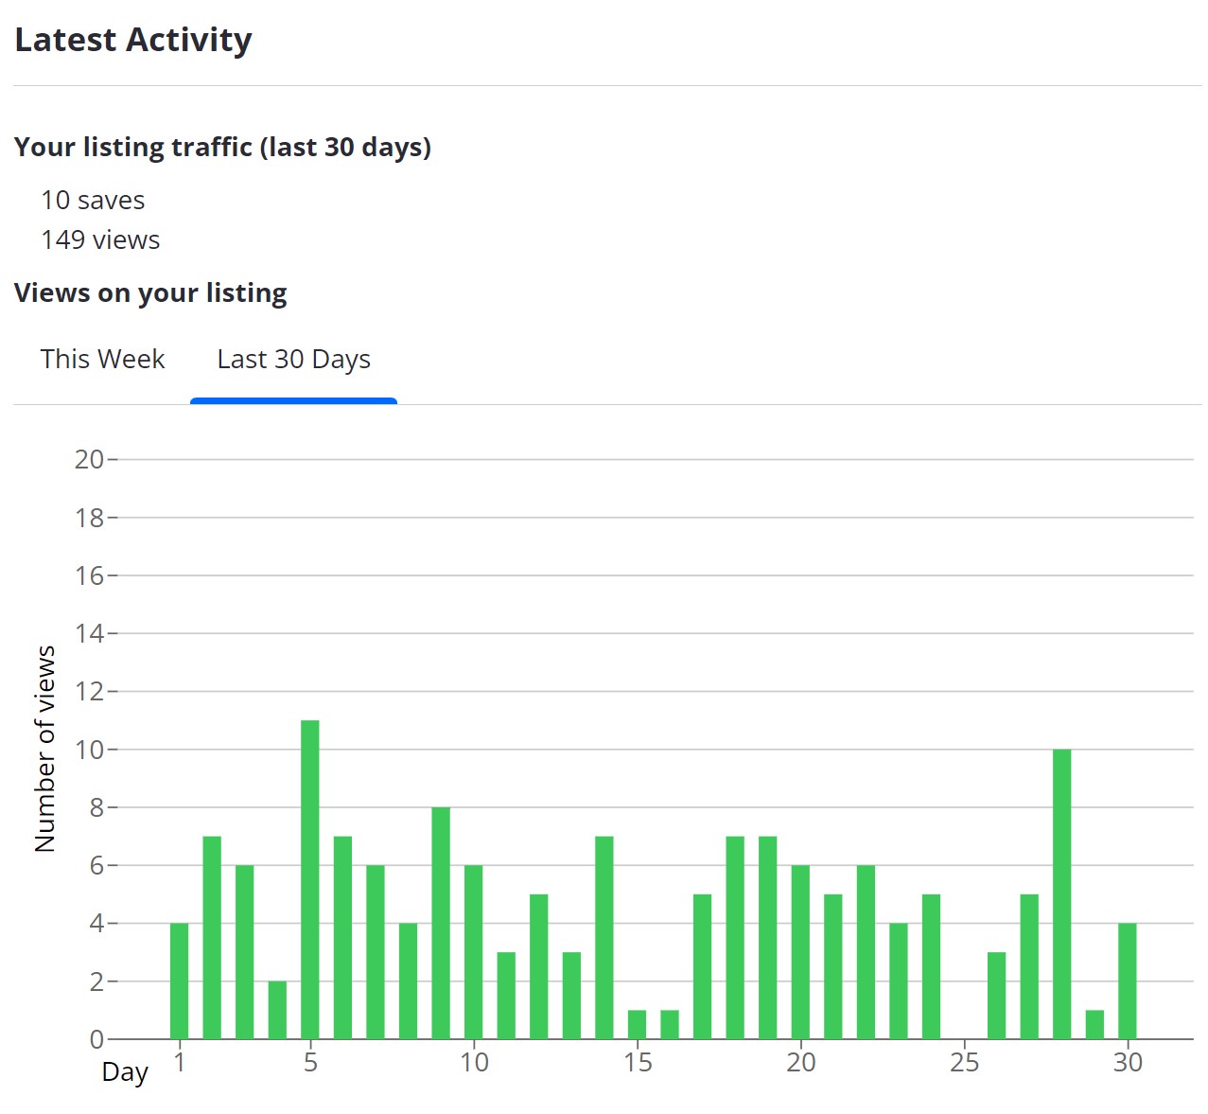
Task: Click the short bar on day 29
Action: point(1094,1024)
